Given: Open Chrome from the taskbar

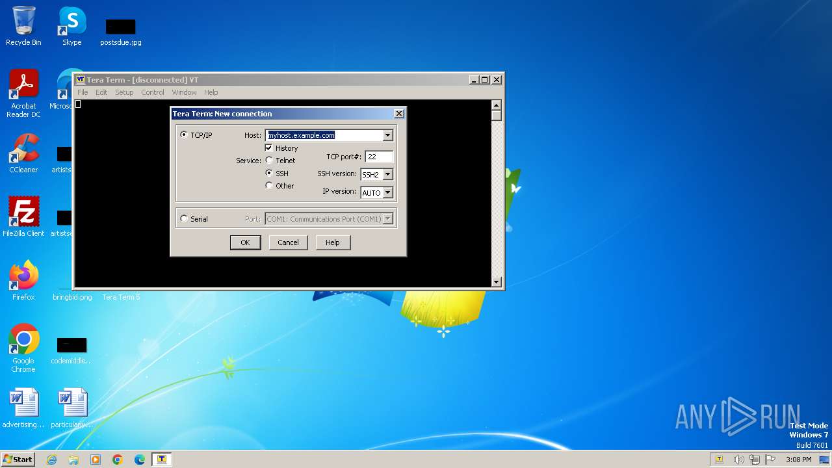Looking at the screenshot, I should tap(118, 460).
